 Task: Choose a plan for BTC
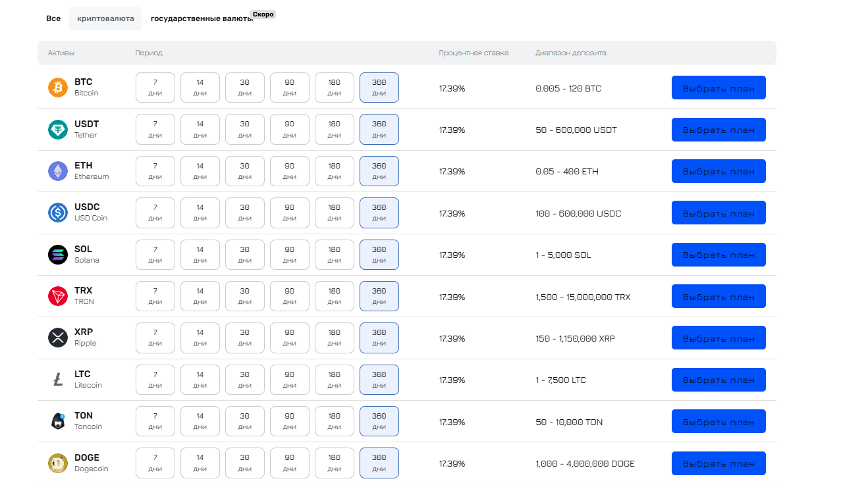pyautogui.click(x=718, y=88)
